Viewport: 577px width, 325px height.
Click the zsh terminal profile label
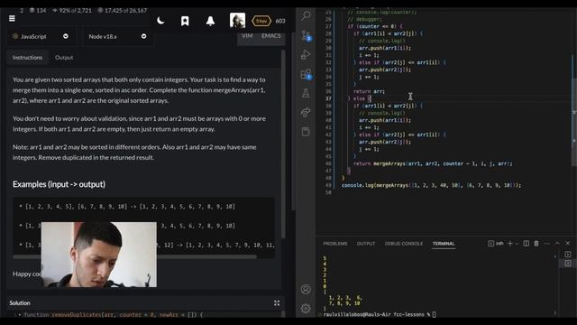[496, 244]
